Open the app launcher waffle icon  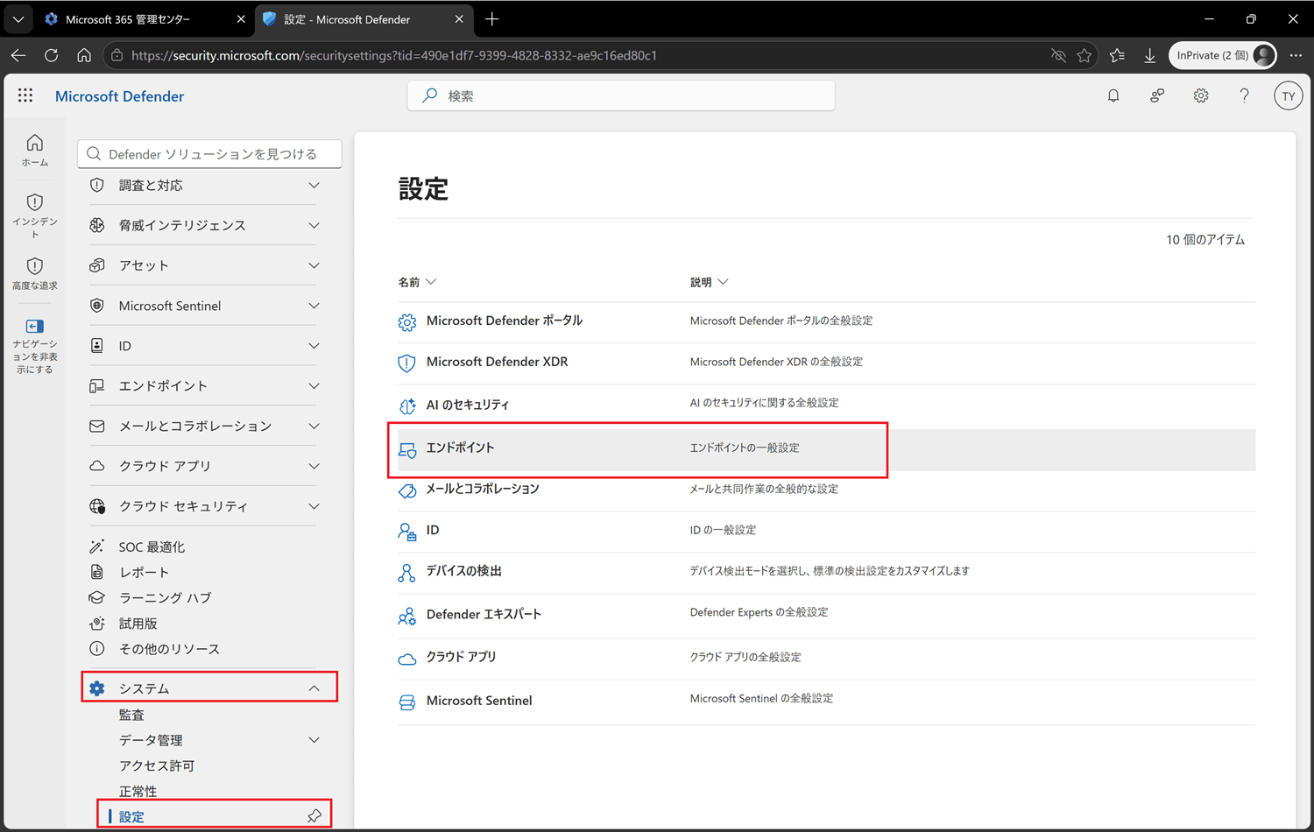[x=25, y=95]
